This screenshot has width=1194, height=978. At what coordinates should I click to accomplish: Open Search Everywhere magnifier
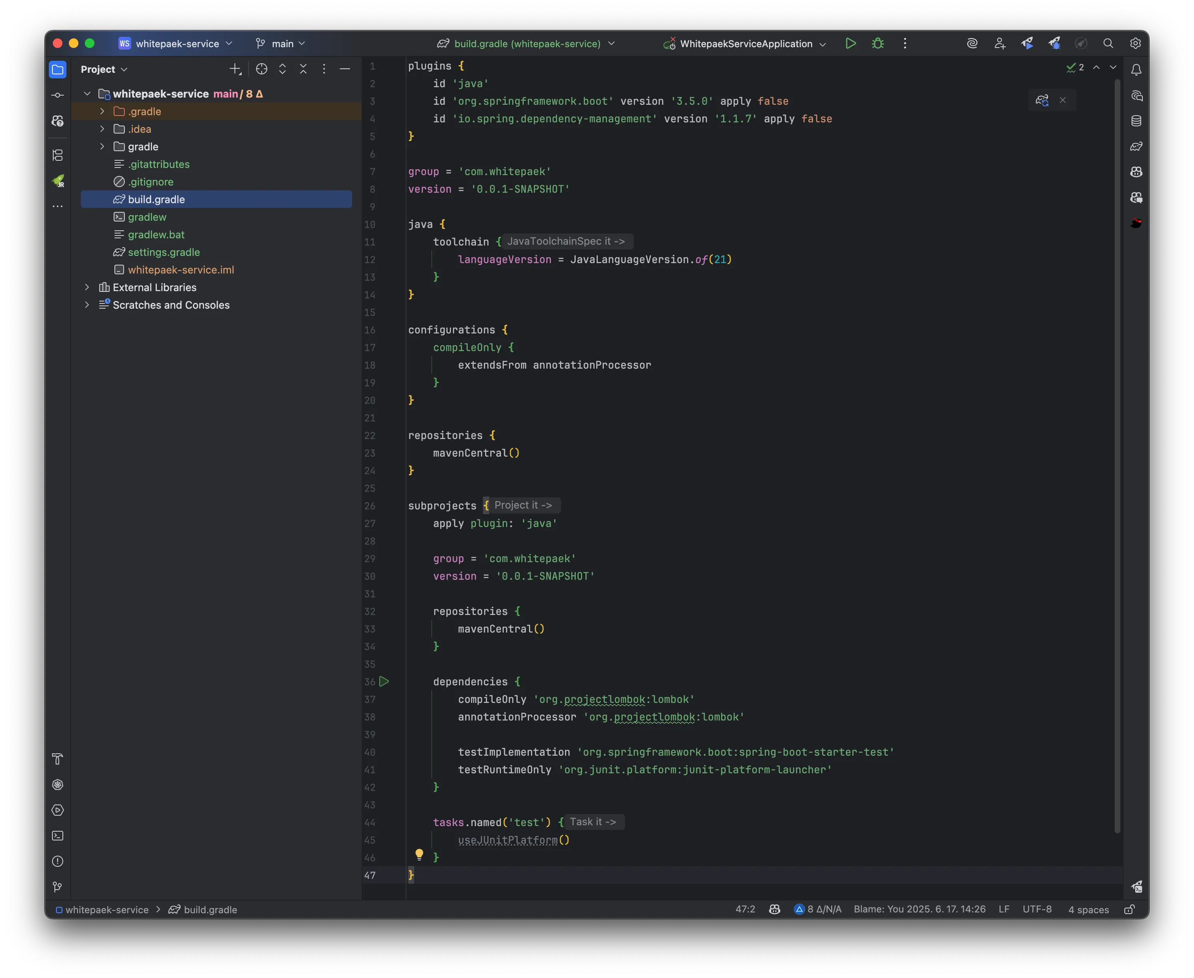[1108, 43]
